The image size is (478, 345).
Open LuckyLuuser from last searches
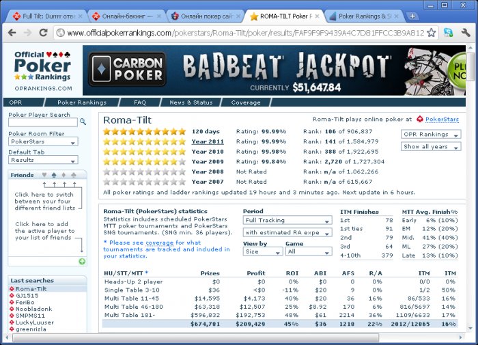[34, 322]
